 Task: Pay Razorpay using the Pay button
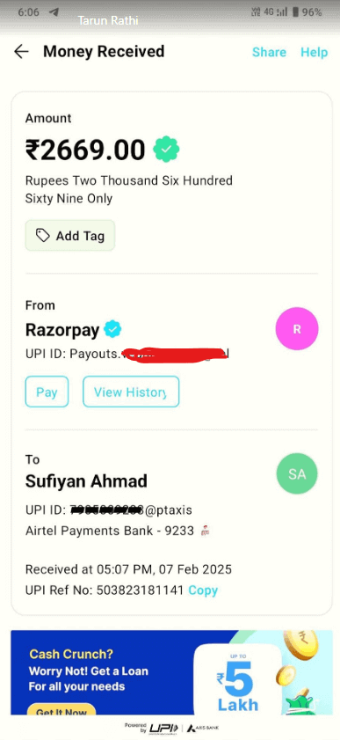pyautogui.click(x=47, y=392)
